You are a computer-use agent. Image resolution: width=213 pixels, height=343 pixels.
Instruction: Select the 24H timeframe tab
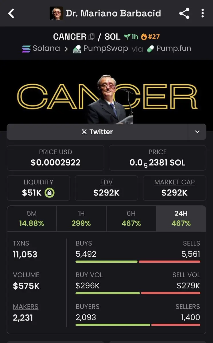point(181,219)
